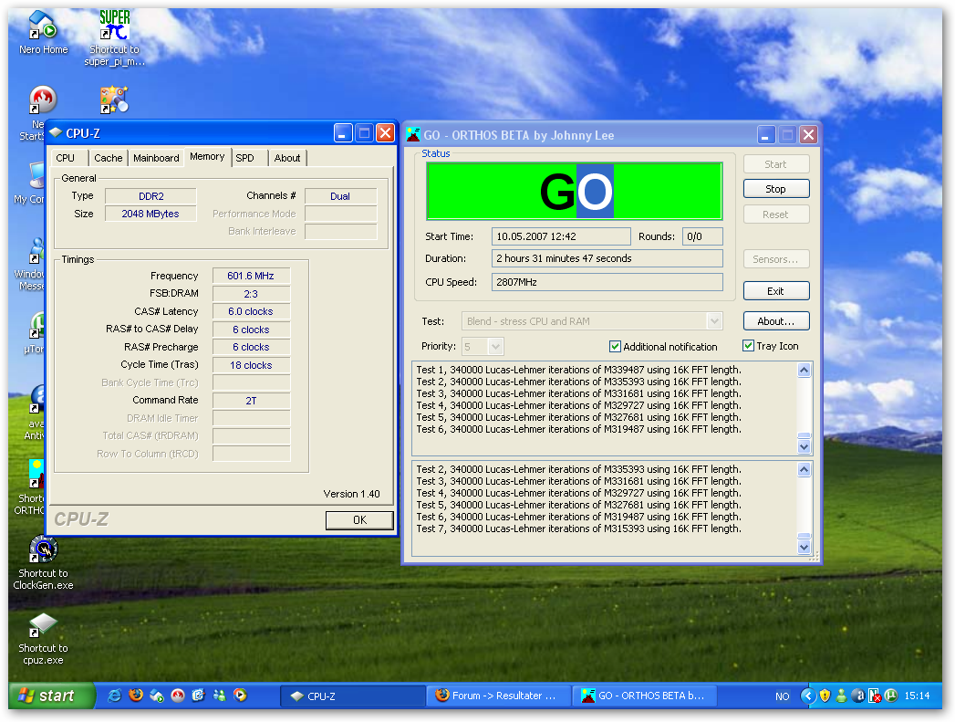Click the NO language indicator in taskbar
This screenshot has width=955, height=722.
coord(782,696)
